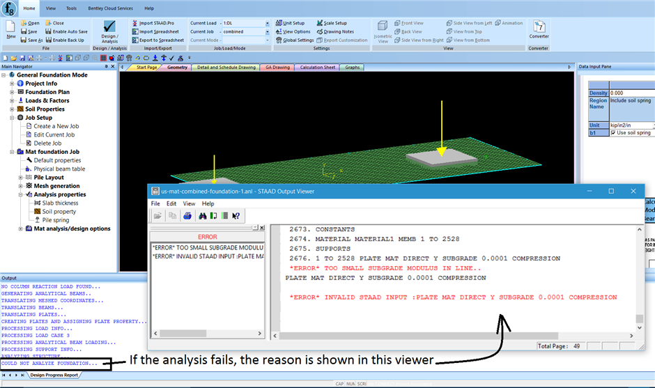655x388 pixels.
Task: Open Unit Setup settings
Action: [290, 23]
